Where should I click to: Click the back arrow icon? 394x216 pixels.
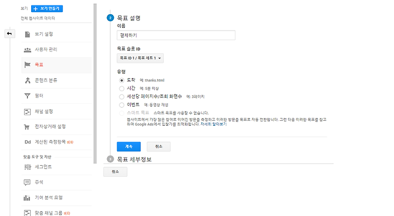(x=9, y=34)
